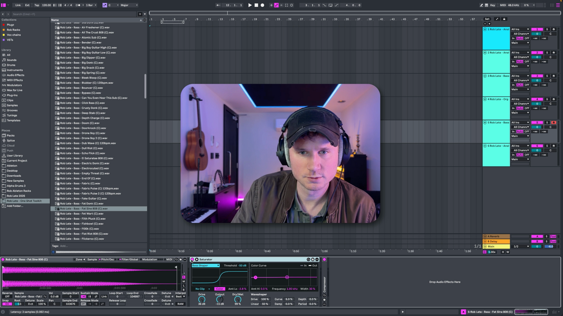
Task: Toggle Saturator Color button
Action: 220,289
